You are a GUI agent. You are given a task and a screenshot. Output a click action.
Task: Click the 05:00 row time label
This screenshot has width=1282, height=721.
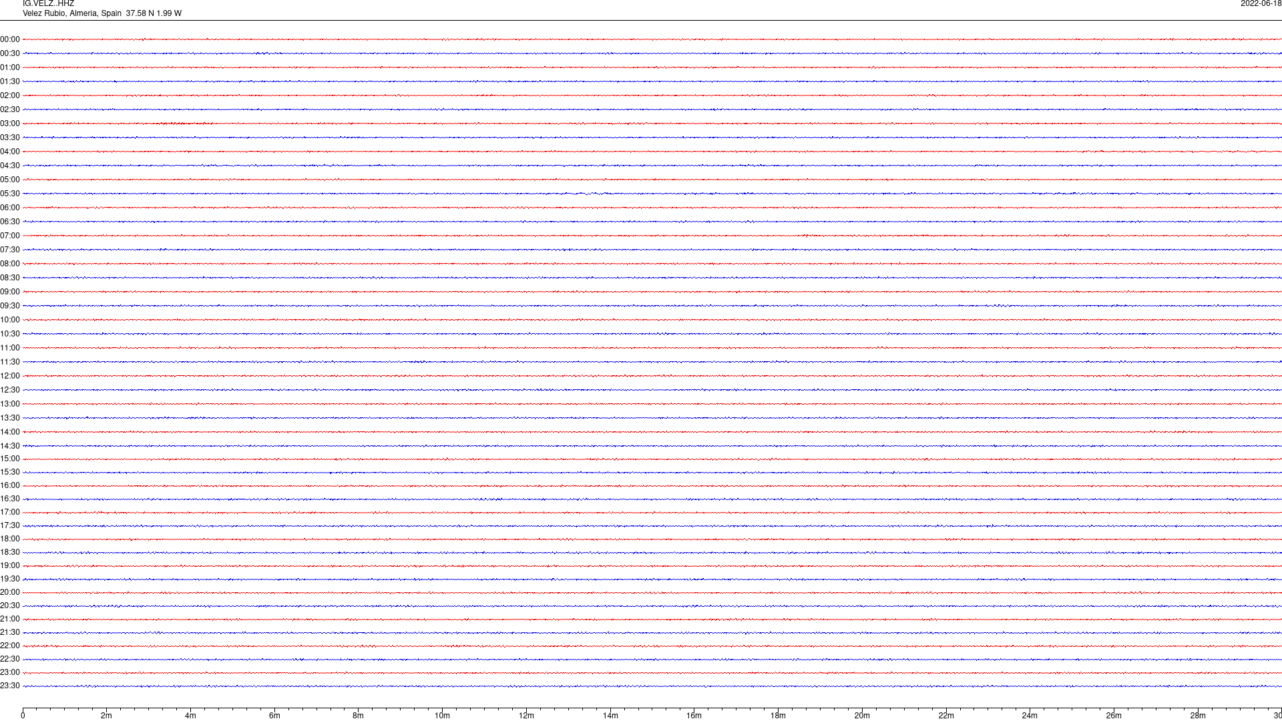tap(10, 180)
